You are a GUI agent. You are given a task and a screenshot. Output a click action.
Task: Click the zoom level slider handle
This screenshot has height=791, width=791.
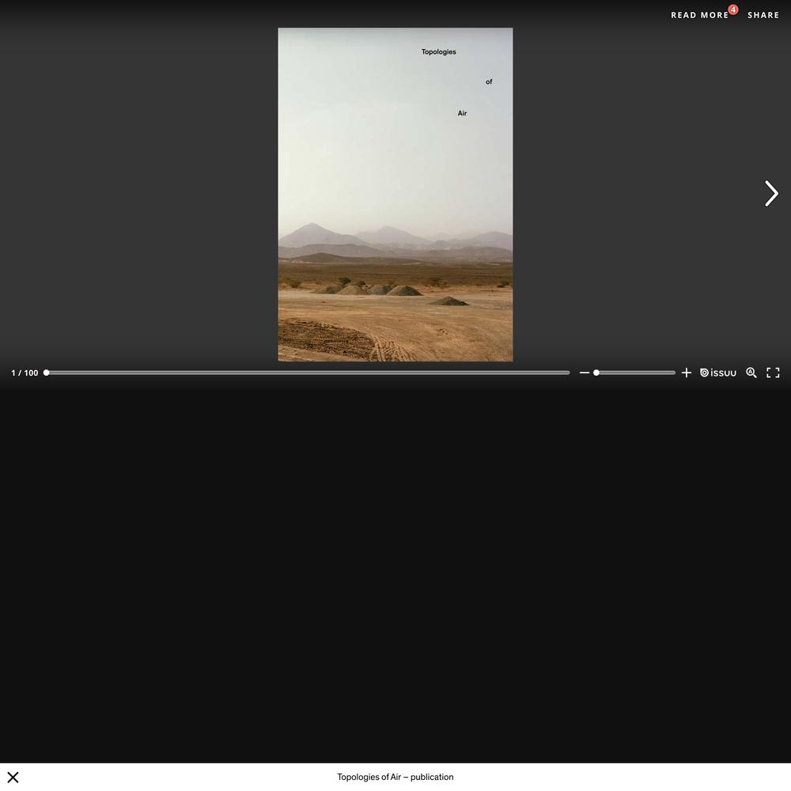coord(596,373)
